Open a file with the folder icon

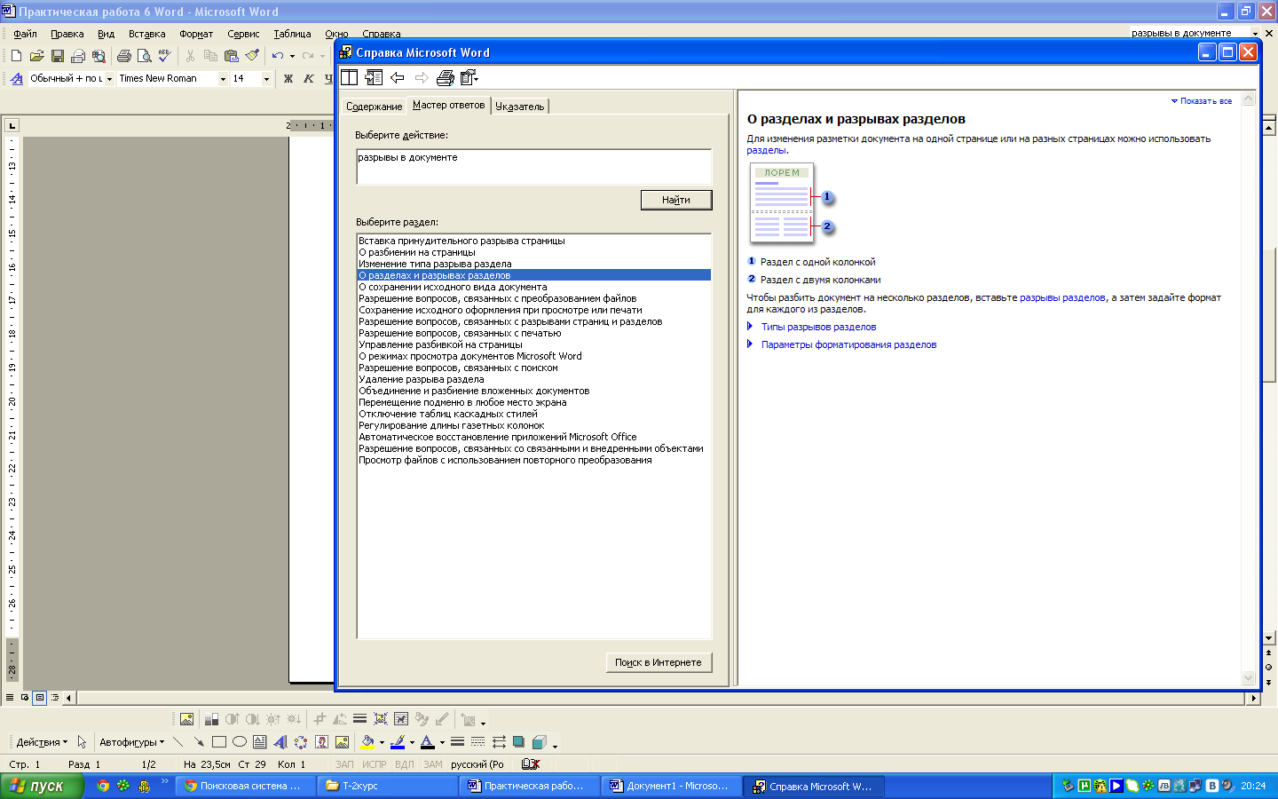click(x=36, y=56)
